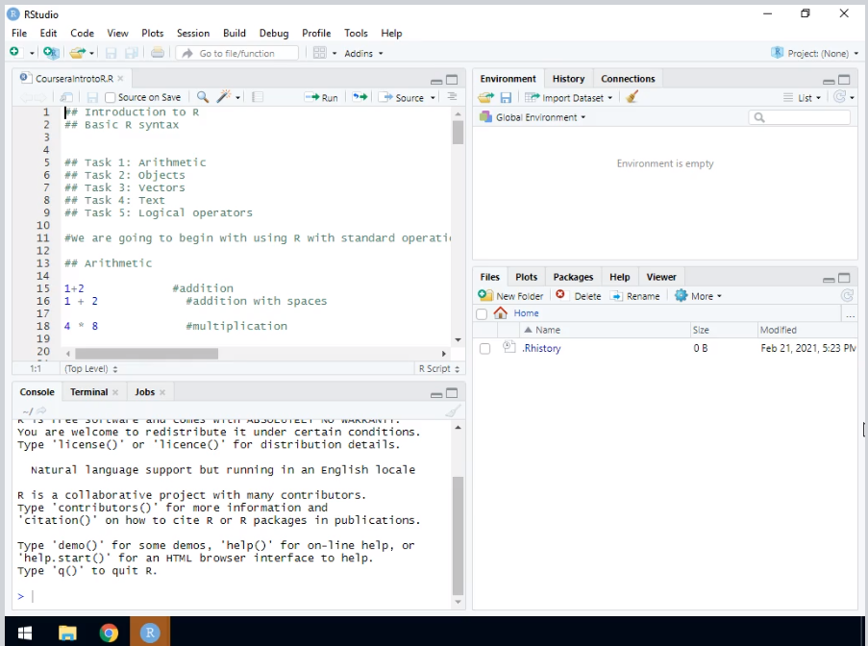Screen dimensions: 868x646
Task: Click the Chrome icon in the taskbar
Action: click(109, 632)
